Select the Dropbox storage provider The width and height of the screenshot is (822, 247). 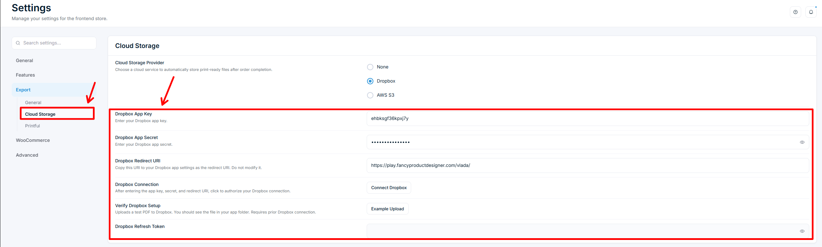pos(370,81)
